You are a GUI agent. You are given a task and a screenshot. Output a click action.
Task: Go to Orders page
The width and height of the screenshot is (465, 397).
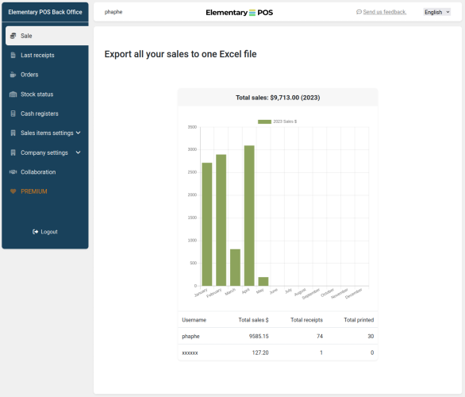click(x=29, y=75)
